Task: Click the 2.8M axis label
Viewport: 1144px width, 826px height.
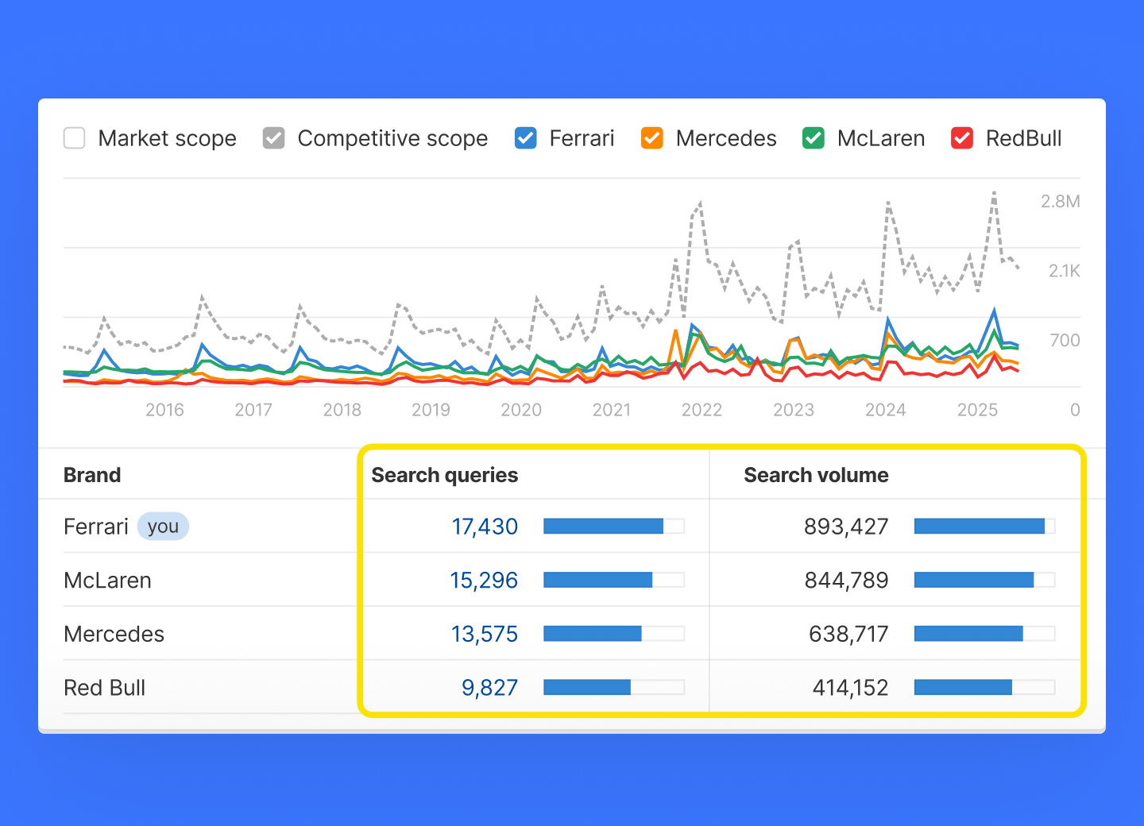Action: coord(1059,202)
